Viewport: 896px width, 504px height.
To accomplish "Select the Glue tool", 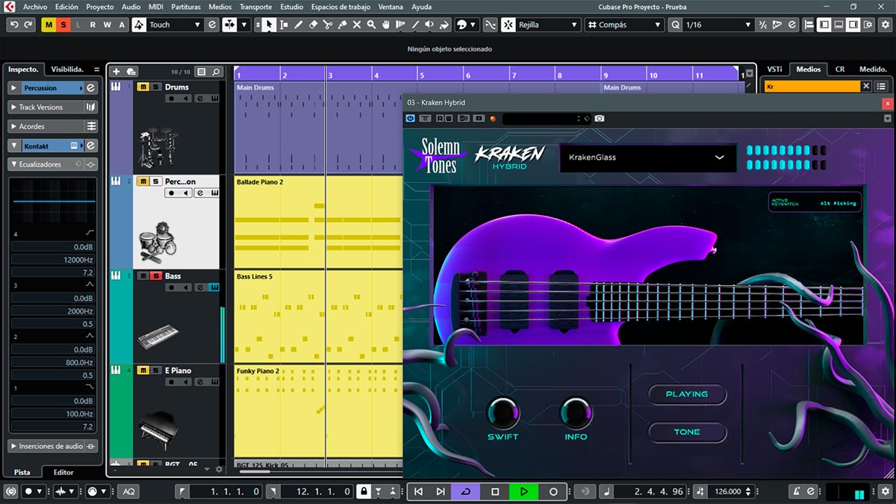I will pyautogui.click(x=343, y=25).
